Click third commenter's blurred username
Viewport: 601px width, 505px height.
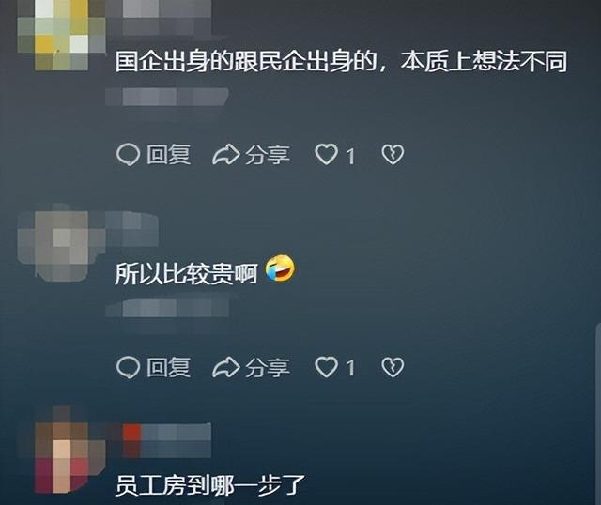167,440
